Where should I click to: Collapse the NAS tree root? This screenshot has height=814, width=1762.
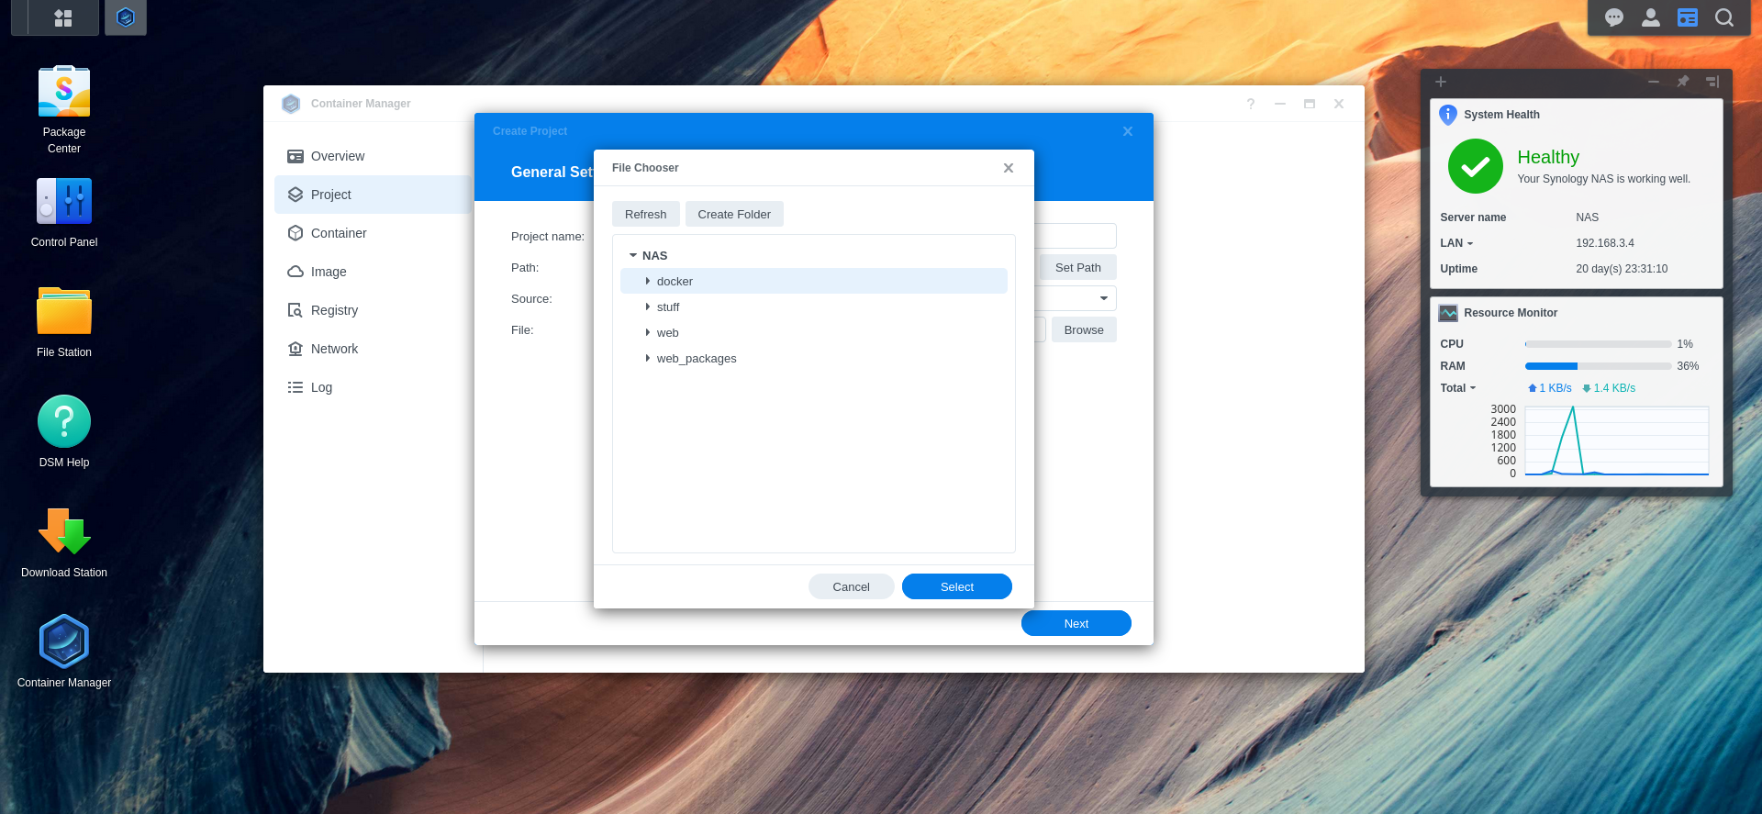pyautogui.click(x=633, y=256)
